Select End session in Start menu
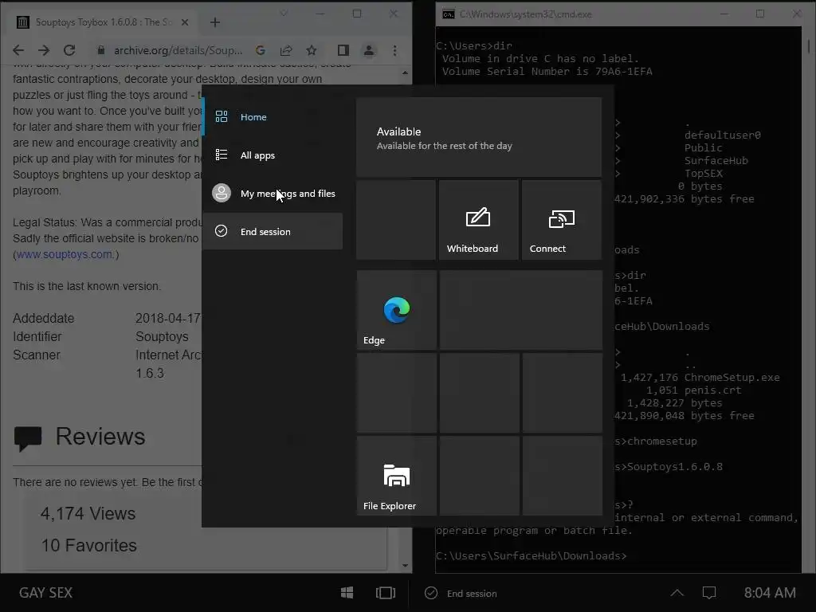The image size is (816, 612). (273, 232)
